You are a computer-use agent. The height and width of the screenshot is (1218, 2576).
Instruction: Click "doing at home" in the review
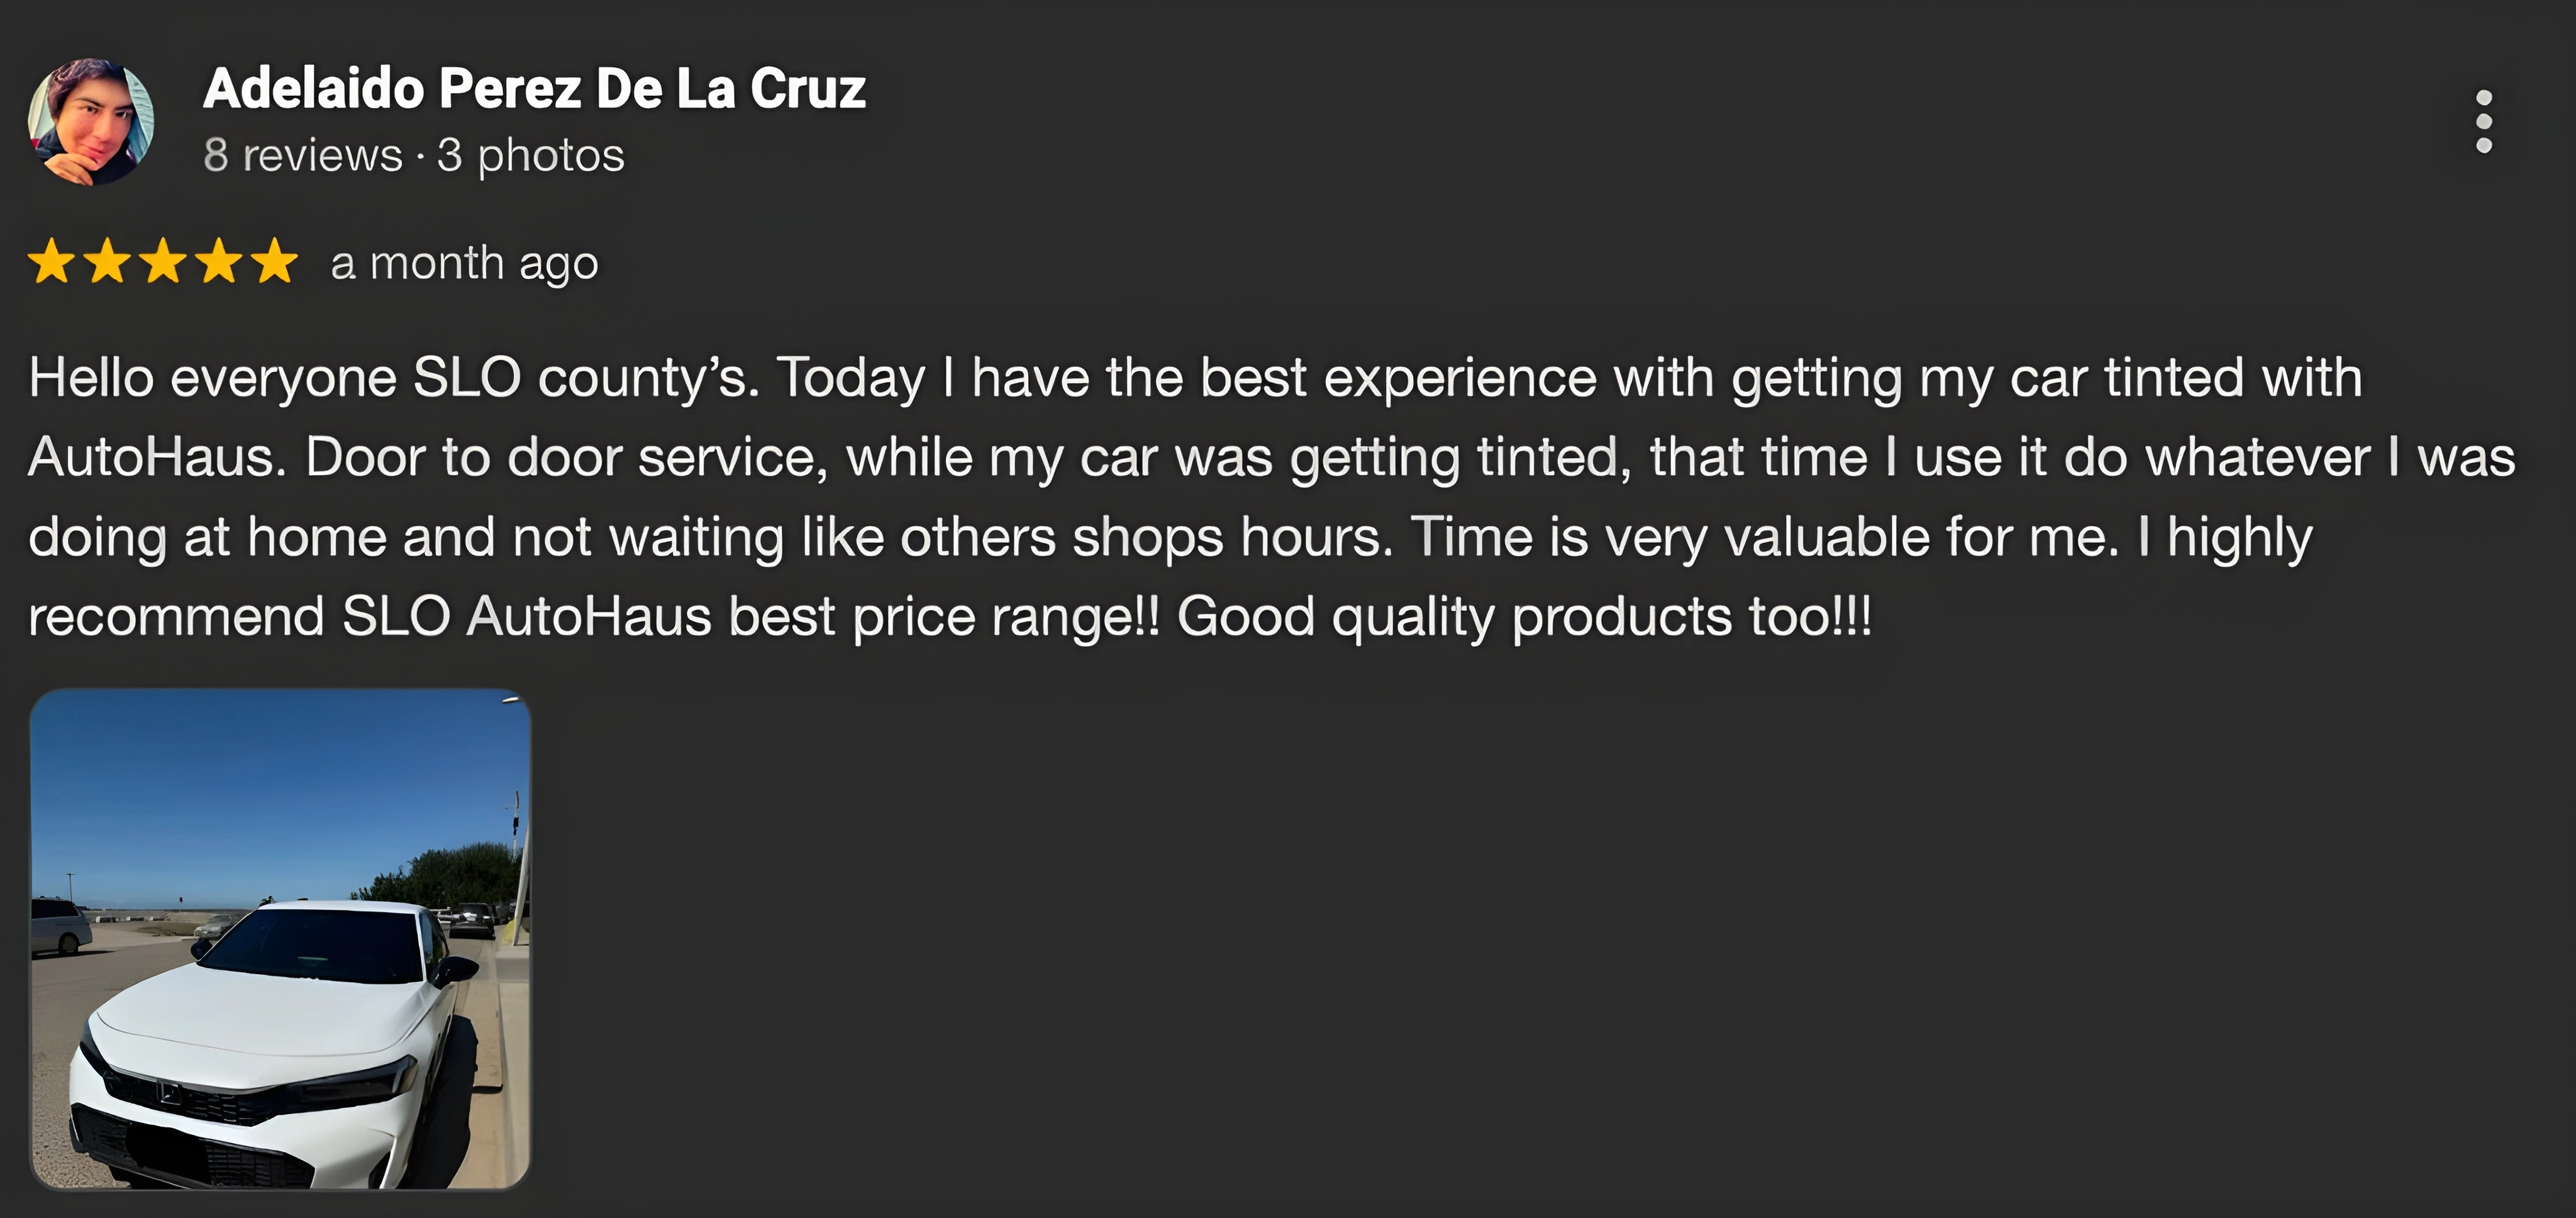[207, 537]
